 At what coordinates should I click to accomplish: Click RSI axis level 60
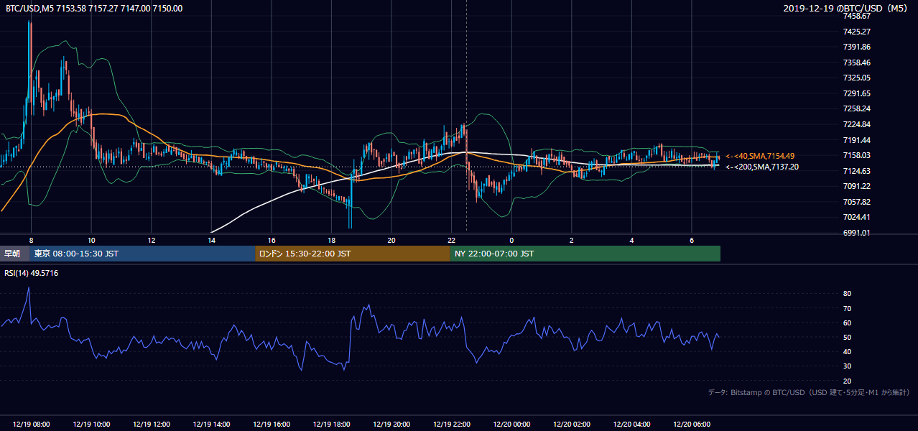[848, 323]
